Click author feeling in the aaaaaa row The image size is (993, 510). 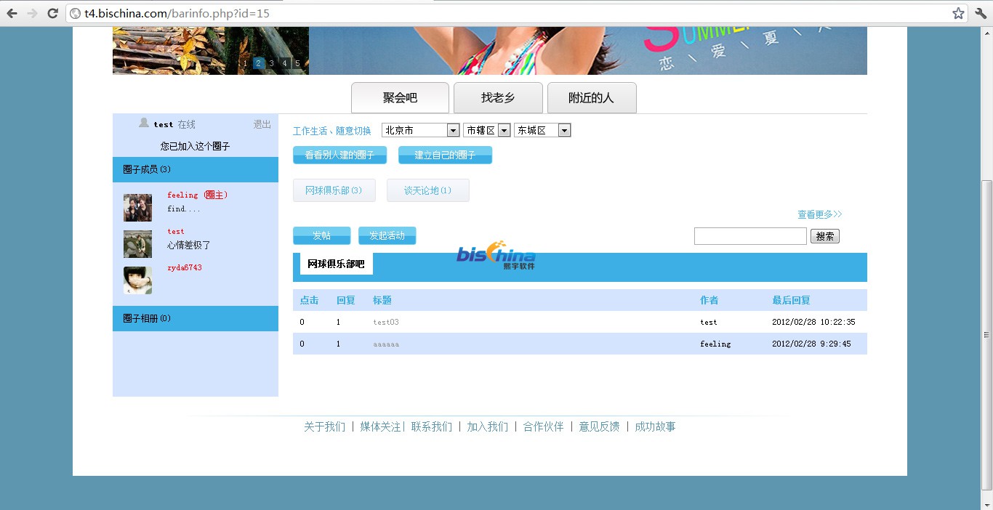(715, 344)
